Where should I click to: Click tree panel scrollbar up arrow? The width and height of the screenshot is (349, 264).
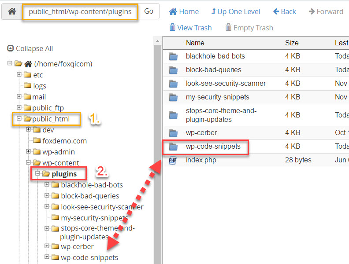(157, 41)
